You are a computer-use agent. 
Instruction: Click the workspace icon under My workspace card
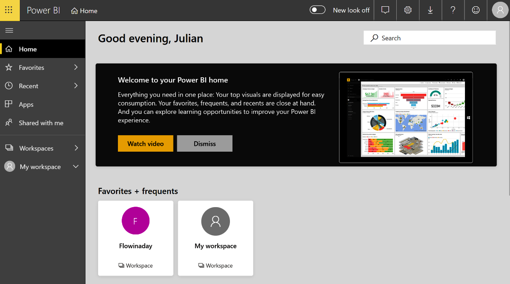tap(201, 266)
